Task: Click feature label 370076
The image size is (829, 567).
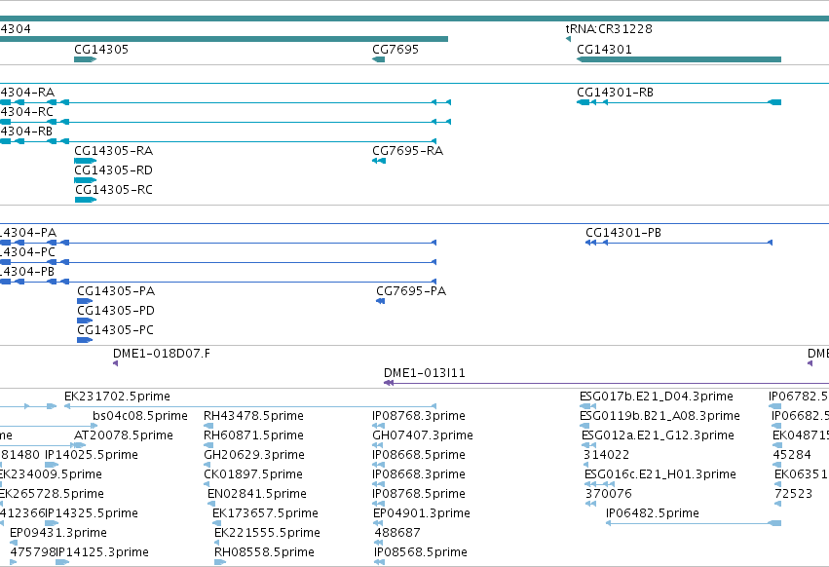Action: click(x=608, y=495)
